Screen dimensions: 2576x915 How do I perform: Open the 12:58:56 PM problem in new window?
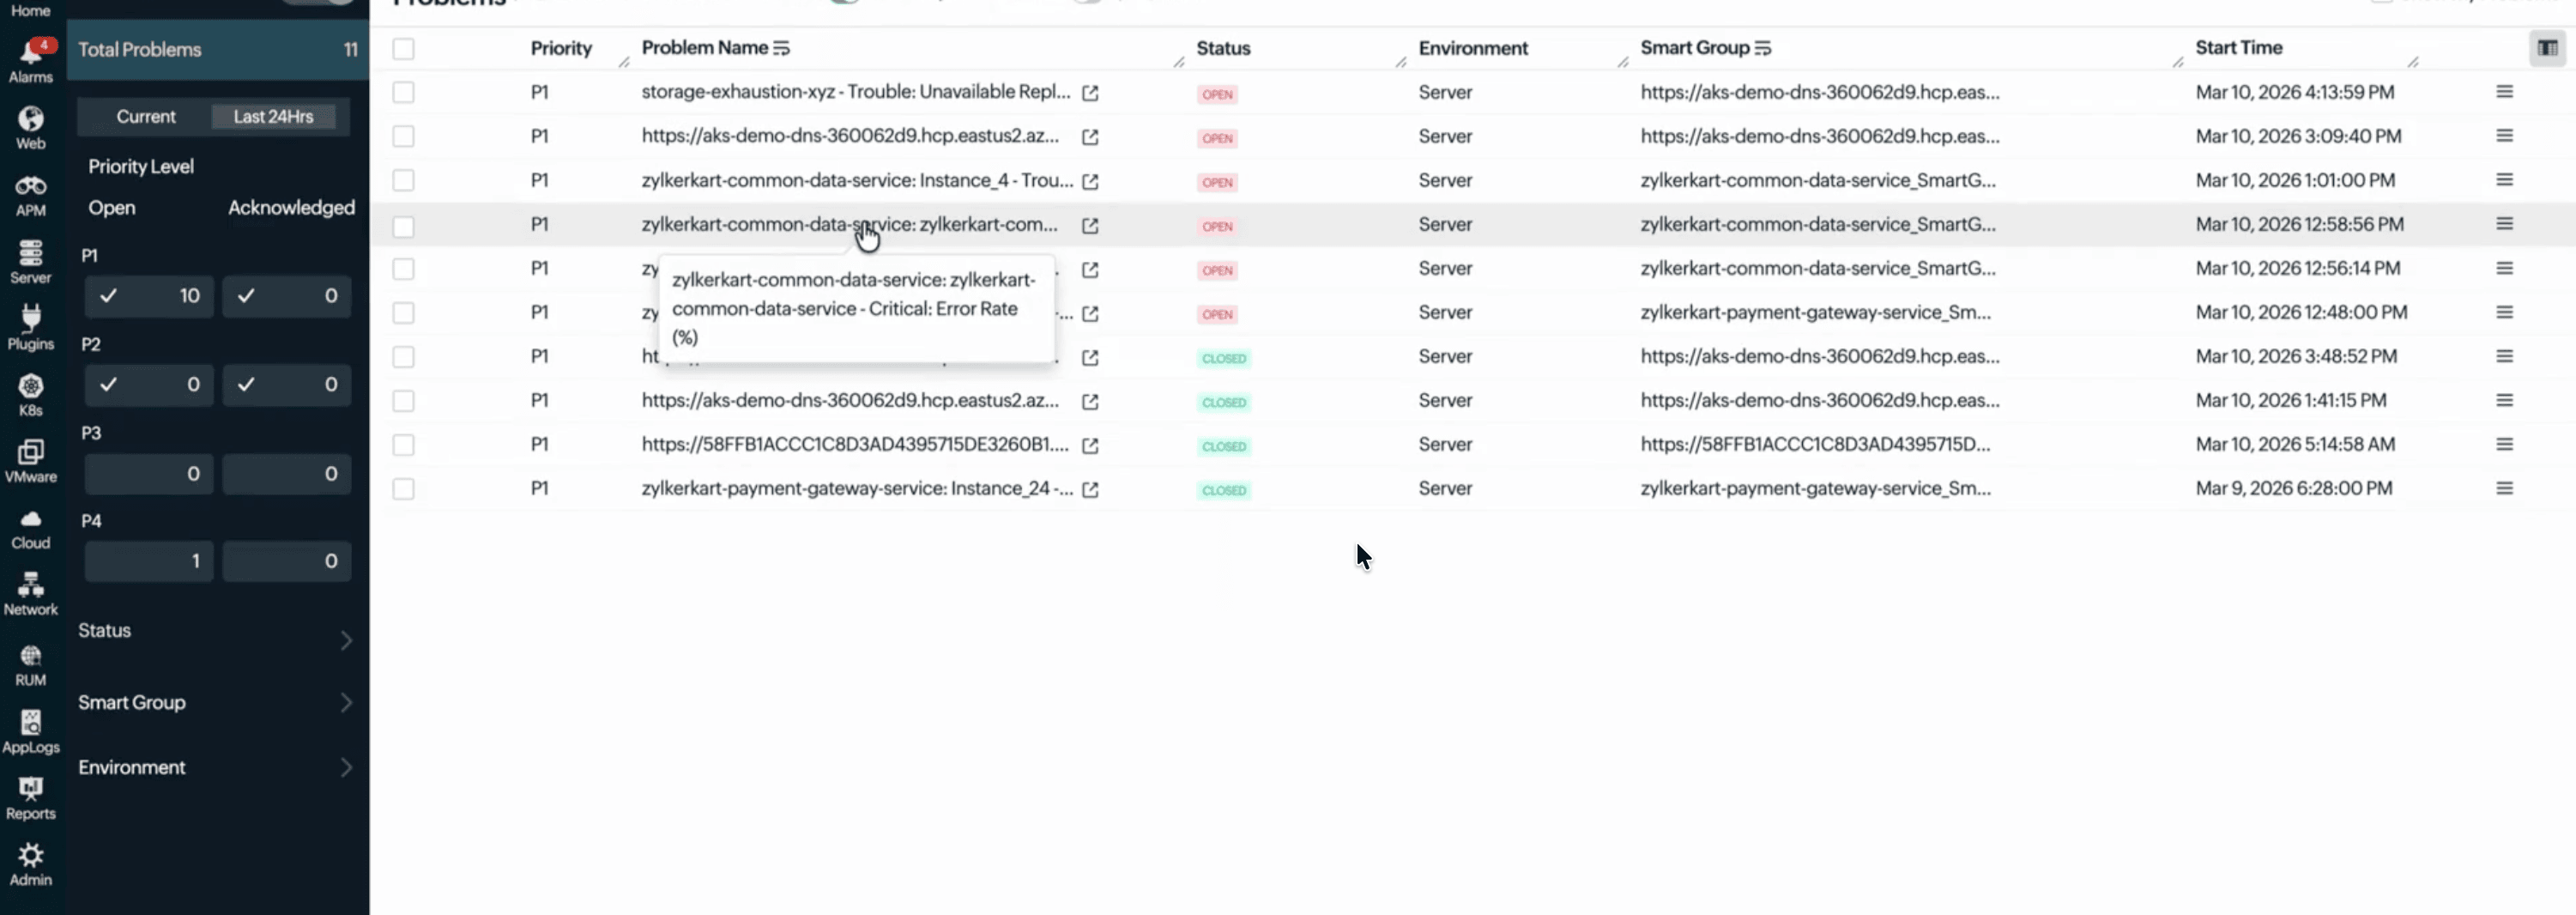(1090, 226)
